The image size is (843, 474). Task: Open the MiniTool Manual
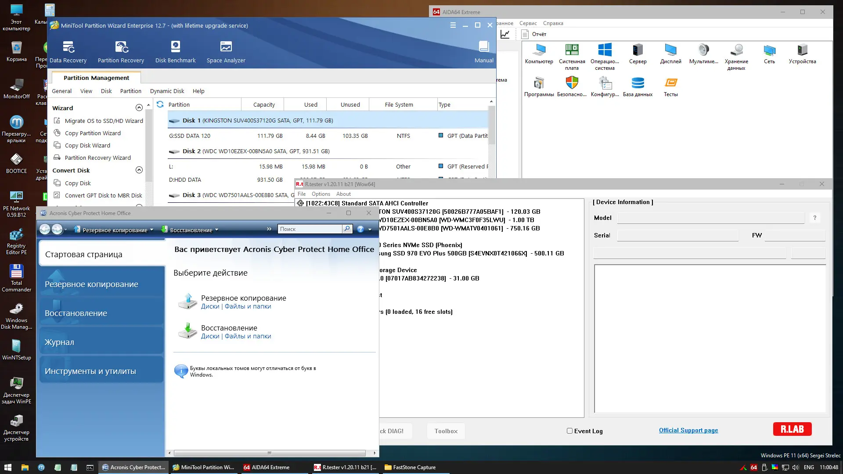click(x=483, y=51)
